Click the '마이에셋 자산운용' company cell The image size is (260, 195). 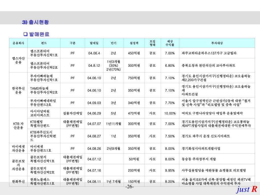click(18, 148)
